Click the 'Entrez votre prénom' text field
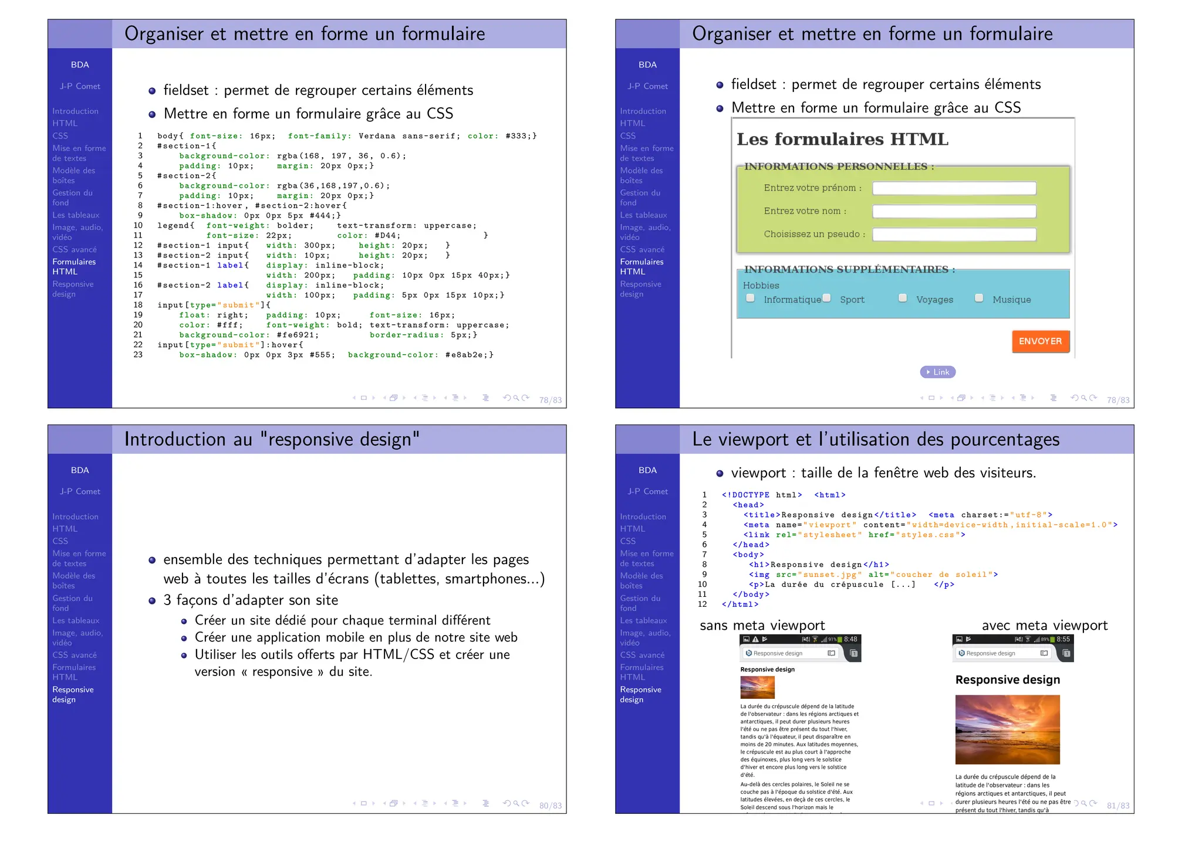The width and height of the screenshot is (1202, 849). point(954,188)
